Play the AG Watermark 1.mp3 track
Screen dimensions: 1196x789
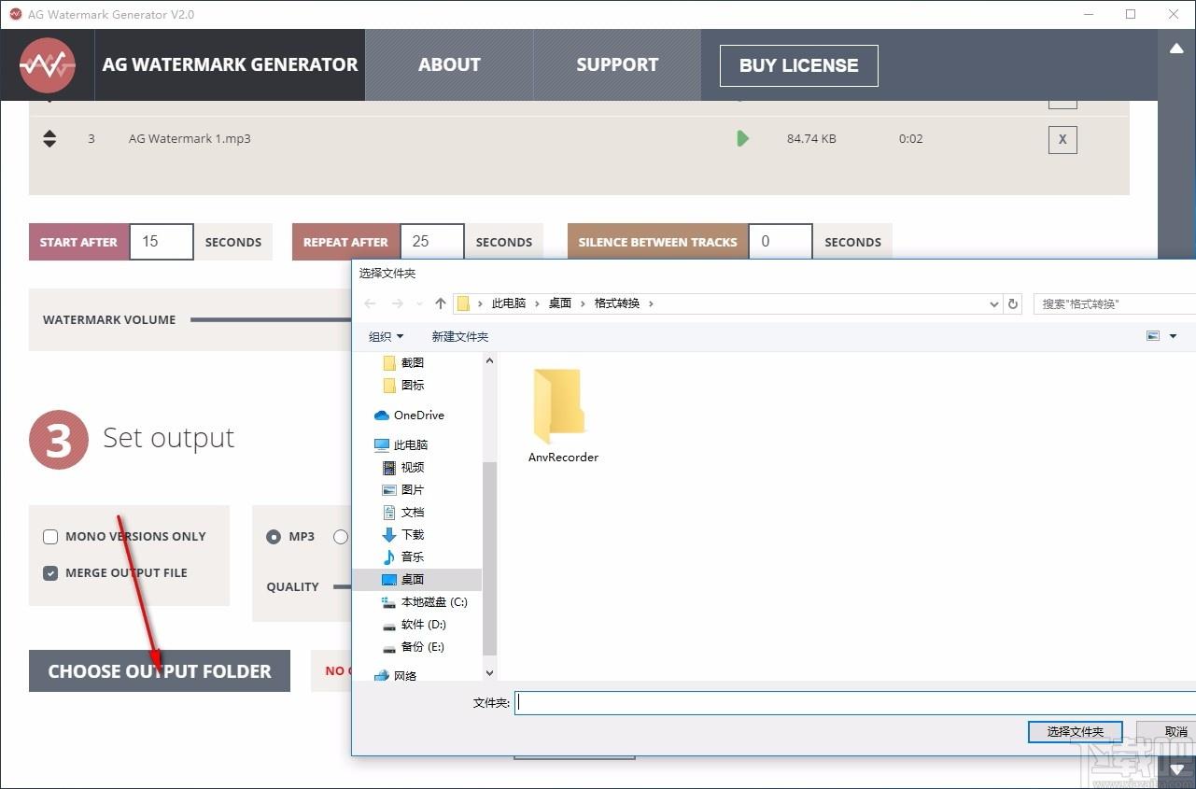[x=742, y=138]
